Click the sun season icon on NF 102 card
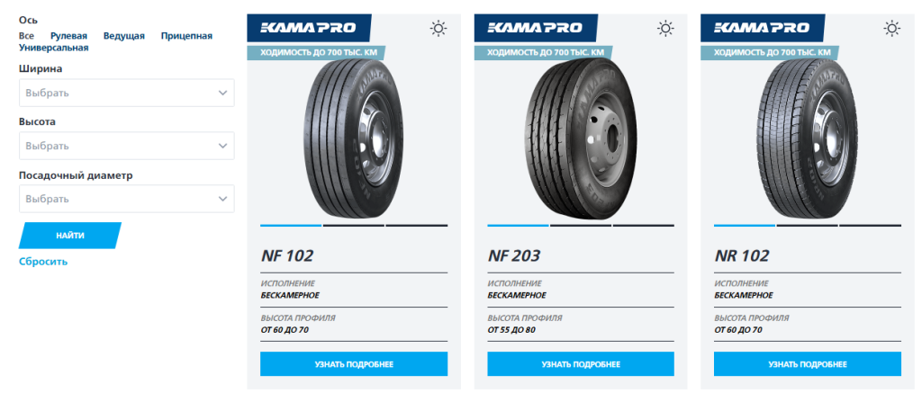 [438, 28]
